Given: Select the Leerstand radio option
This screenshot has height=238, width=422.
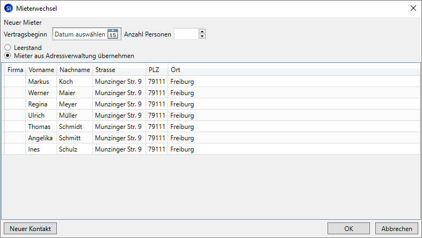Looking at the screenshot, I should point(8,48).
